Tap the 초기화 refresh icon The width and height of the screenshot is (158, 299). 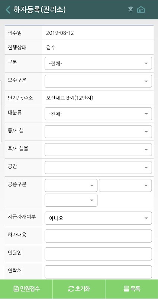[x=71, y=289]
